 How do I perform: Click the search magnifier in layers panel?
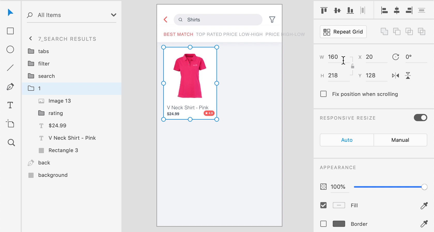[x=30, y=15]
